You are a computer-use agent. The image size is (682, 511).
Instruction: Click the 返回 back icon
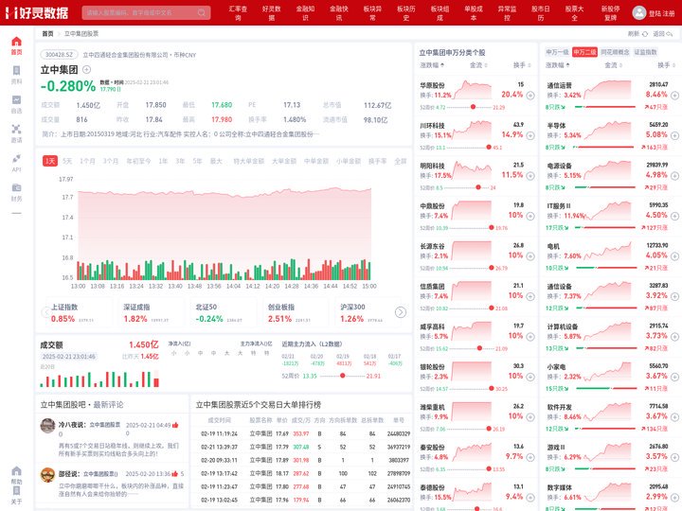(x=670, y=34)
